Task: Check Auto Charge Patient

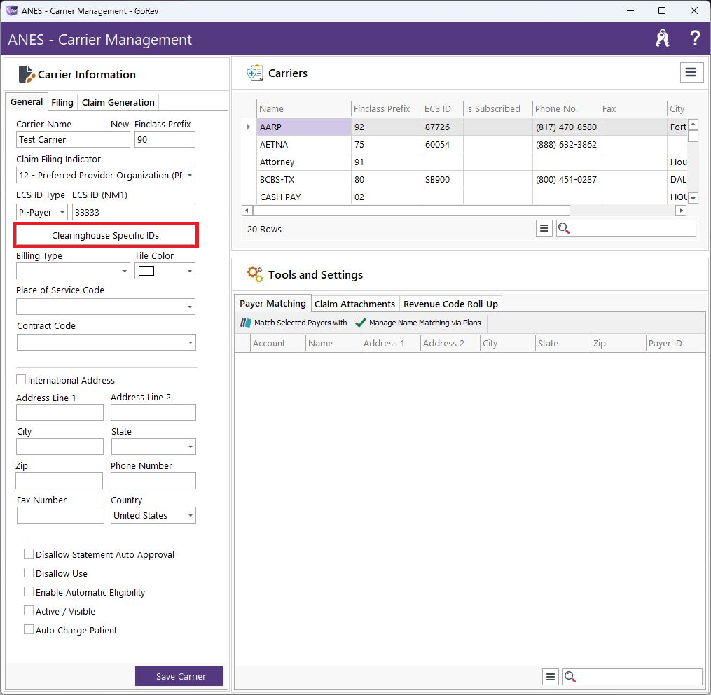Action: pos(29,630)
